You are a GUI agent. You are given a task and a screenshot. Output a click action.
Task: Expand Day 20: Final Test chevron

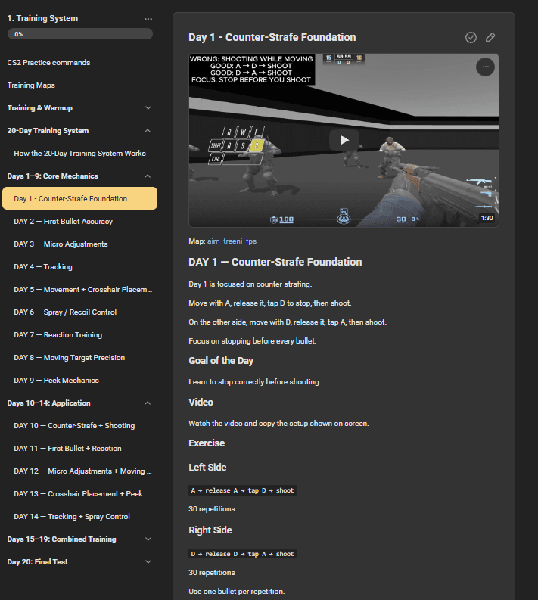coord(148,561)
